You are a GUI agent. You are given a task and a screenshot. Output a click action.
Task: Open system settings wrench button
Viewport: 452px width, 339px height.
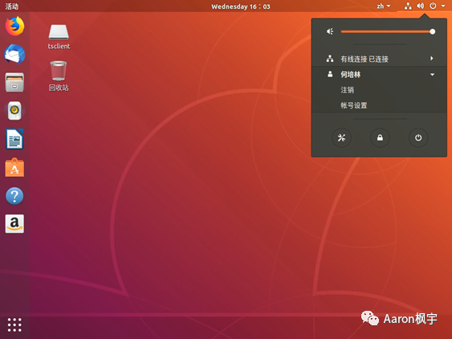pyautogui.click(x=341, y=138)
